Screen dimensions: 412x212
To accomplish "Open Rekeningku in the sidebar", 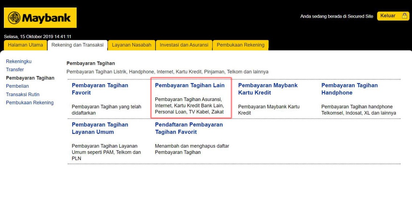I will [18, 62].
